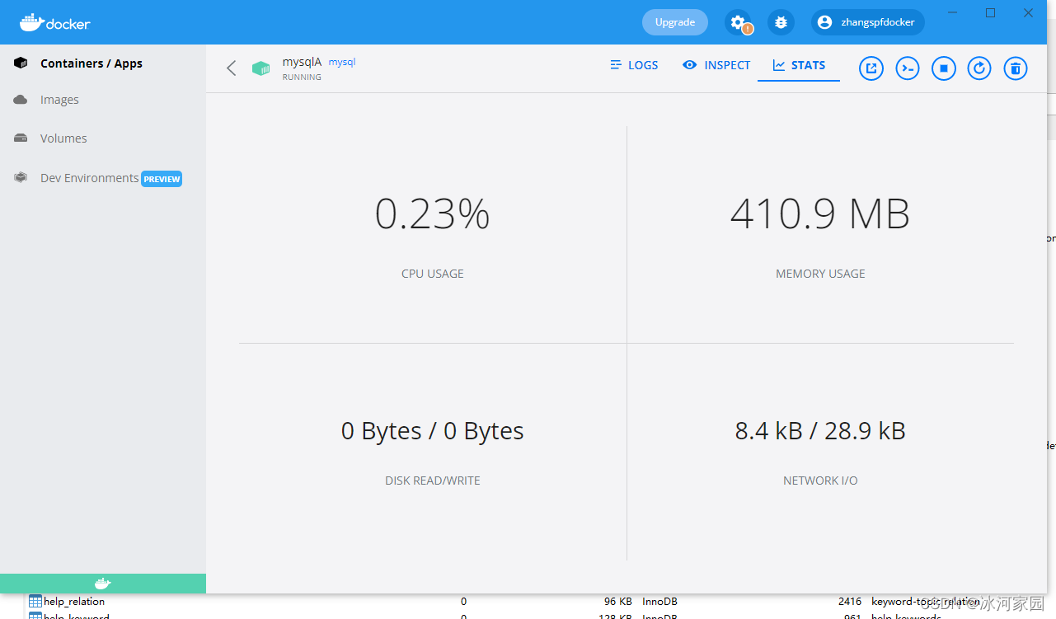This screenshot has height=619, width=1056.
Task: Click InnoDB cell in help_relation row
Action: 659,602
